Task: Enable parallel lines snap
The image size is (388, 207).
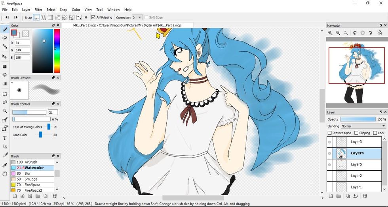Action: click(44, 17)
